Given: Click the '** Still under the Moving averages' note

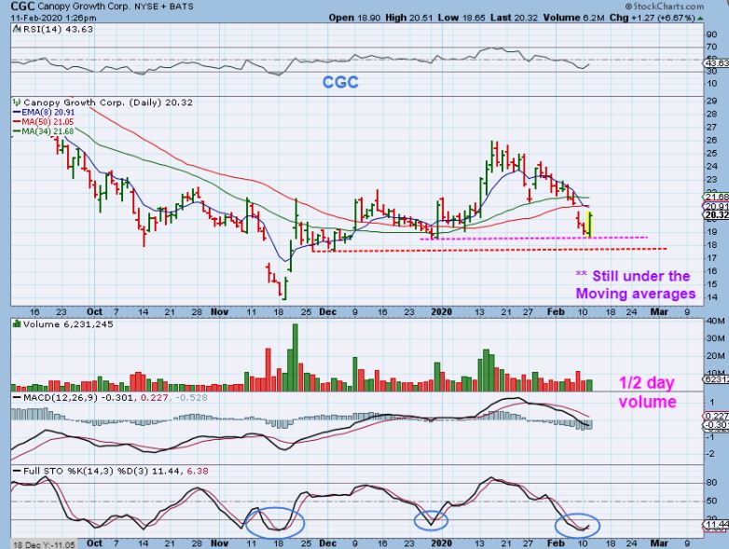Looking at the screenshot, I should pyautogui.click(x=636, y=285).
